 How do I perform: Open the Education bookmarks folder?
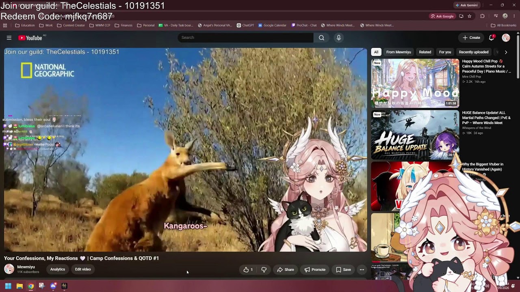click(x=25, y=25)
